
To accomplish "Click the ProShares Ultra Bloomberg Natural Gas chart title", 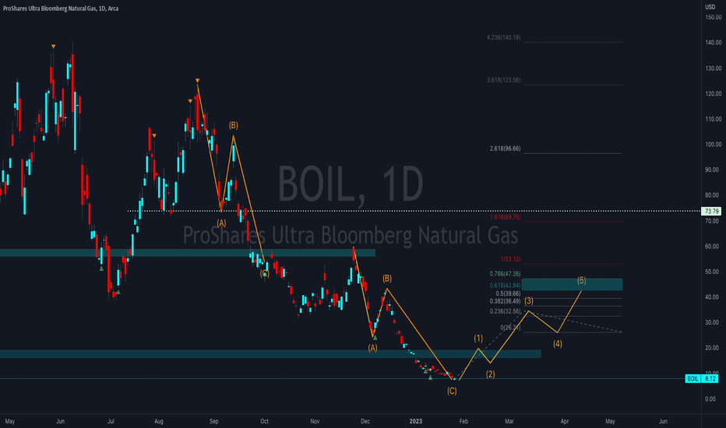I will pos(61,9).
